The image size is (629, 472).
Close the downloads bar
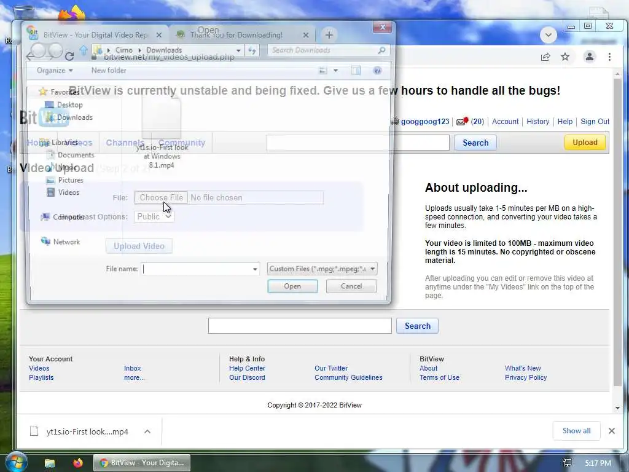(x=611, y=431)
